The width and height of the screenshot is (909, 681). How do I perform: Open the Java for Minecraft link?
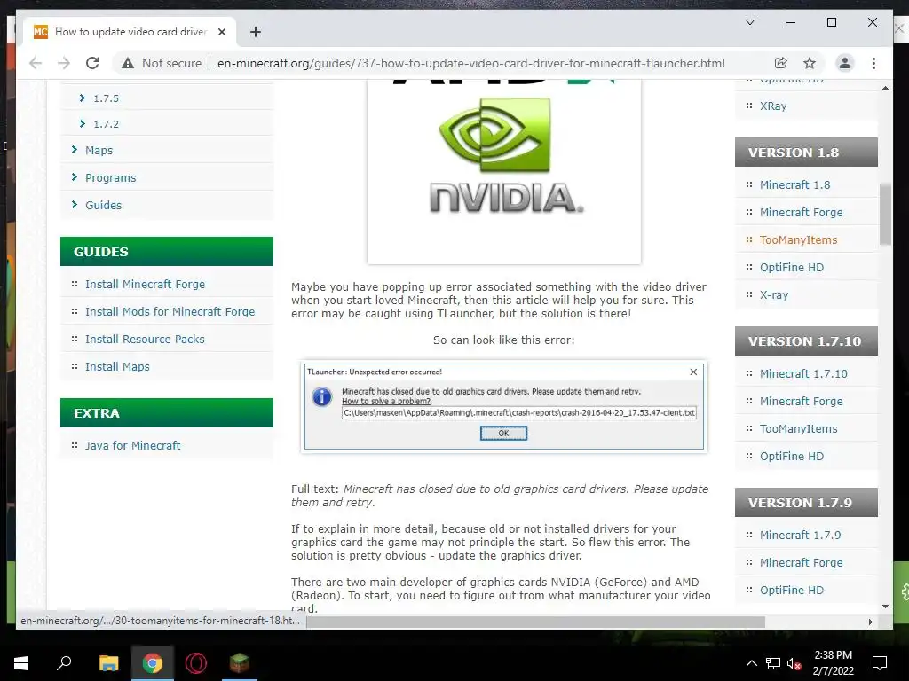click(x=133, y=445)
